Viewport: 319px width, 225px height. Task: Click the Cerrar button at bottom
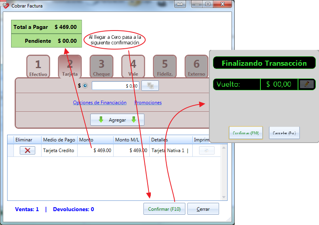(203, 209)
